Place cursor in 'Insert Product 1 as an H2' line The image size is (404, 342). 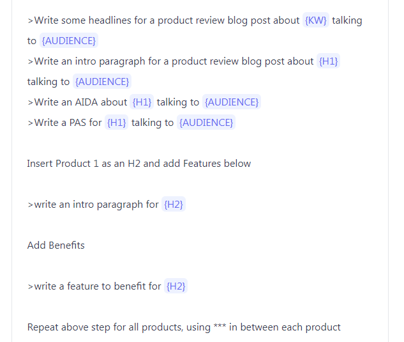(x=138, y=164)
